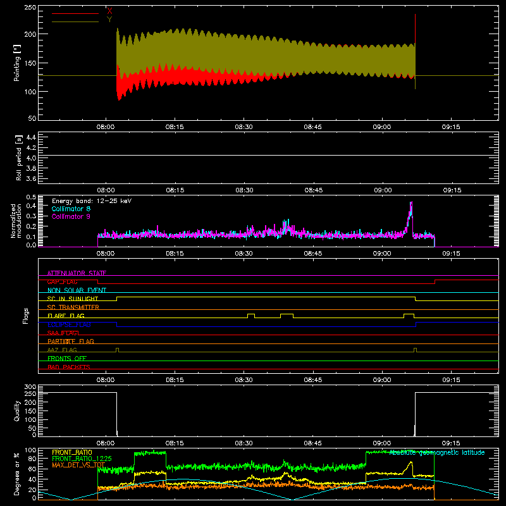Image resolution: width=506 pixels, height=506 pixels.
Task: Click the olive AAZ_FLAG label
Action: 62,350
